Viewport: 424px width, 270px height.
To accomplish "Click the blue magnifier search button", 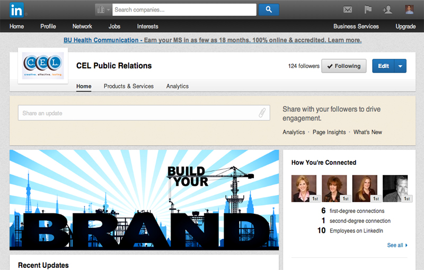I will (x=269, y=10).
